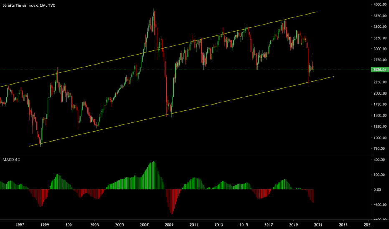Click the 2009 MACD red histogram trough
389x229 pixels.
[172, 202]
